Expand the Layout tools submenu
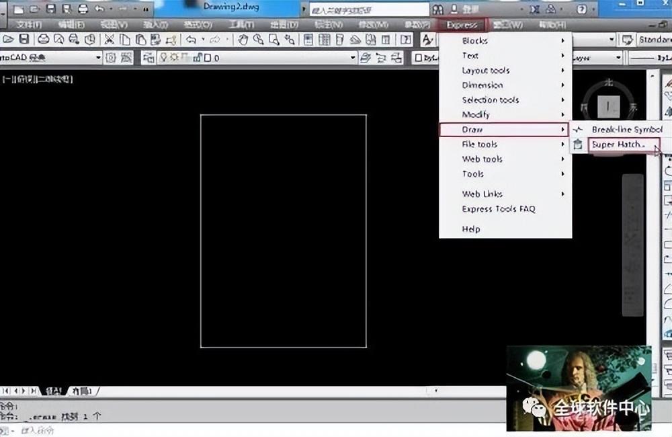The height and width of the screenshot is (437, 672). [x=505, y=71]
